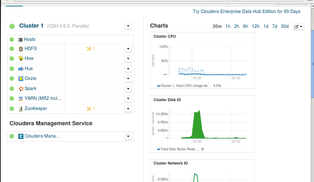Open the YARN (MR2 Included) link
The height and width of the screenshot is (182, 314).
pos(43,98)
